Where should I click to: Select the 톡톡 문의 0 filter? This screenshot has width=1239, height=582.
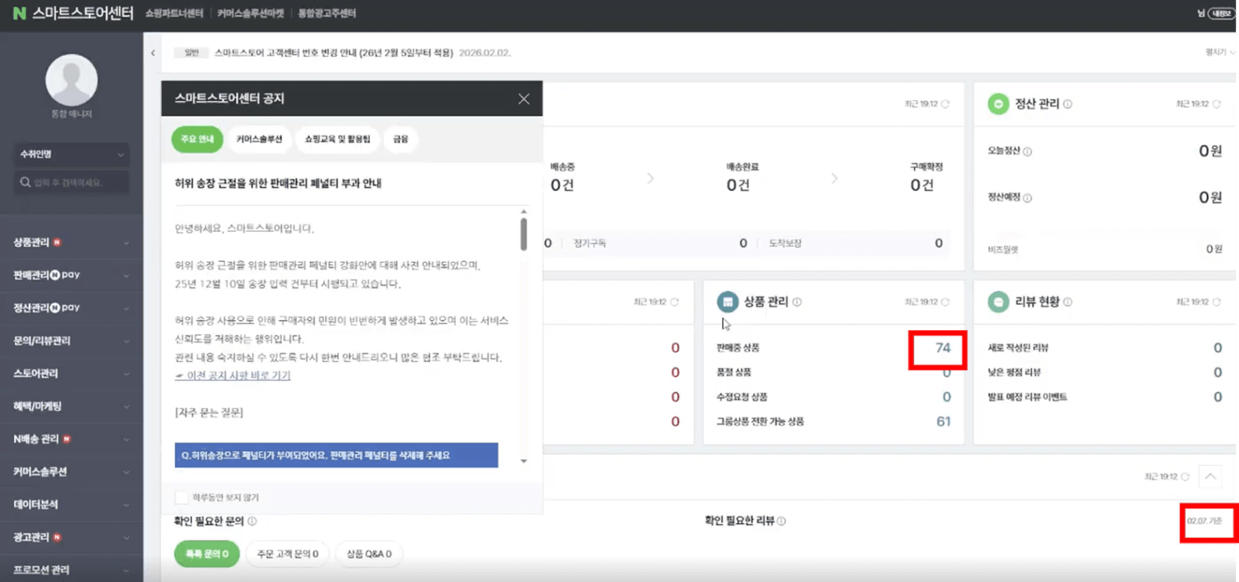tap(206, 554)
